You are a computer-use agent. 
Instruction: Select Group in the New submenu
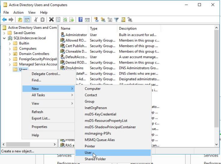click(x=113, y=102)
